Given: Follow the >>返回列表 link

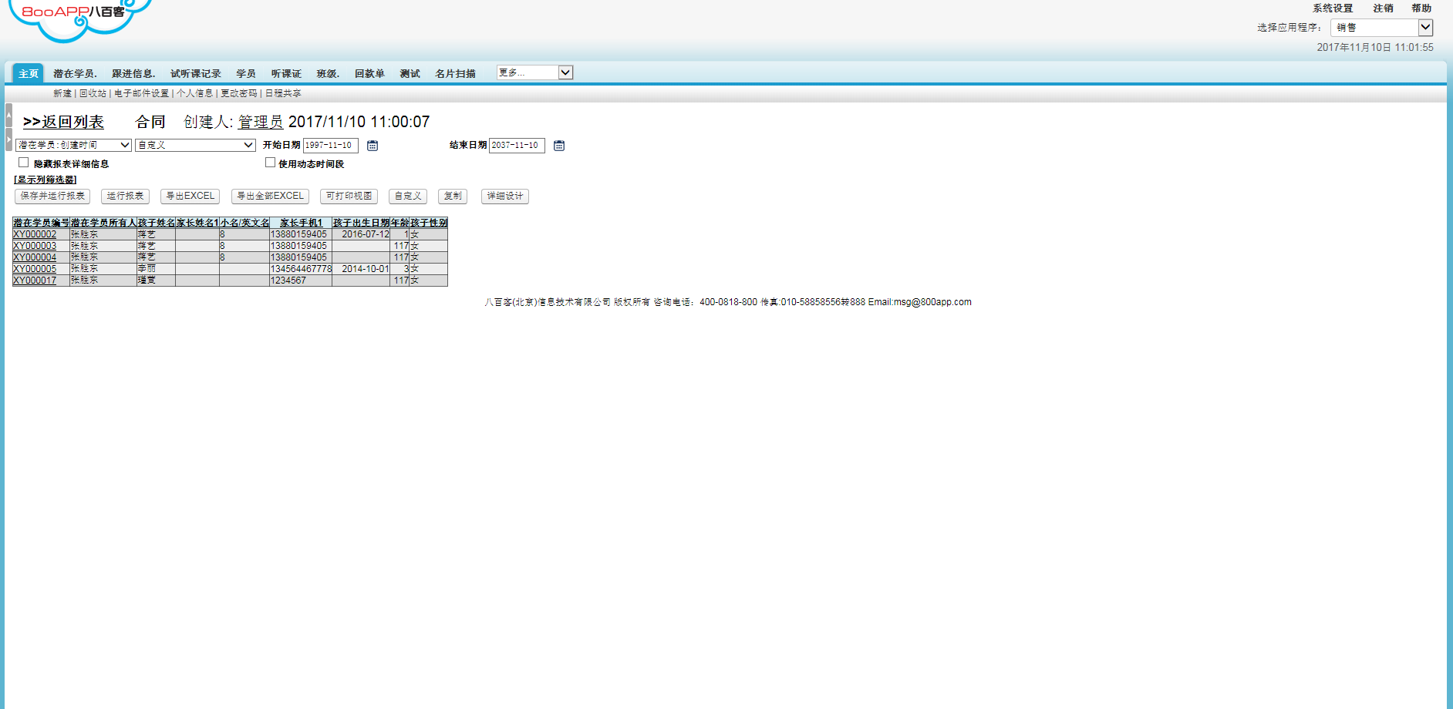Looking at the screenshot, I should 63,122.
